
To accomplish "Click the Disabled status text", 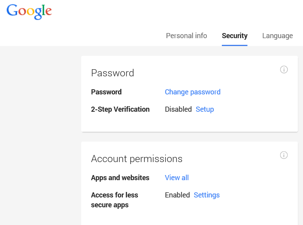I will 178,109.
